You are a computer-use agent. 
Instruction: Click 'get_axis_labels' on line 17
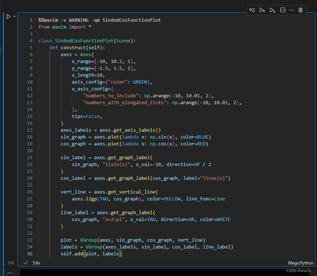(x=134, y=130)
